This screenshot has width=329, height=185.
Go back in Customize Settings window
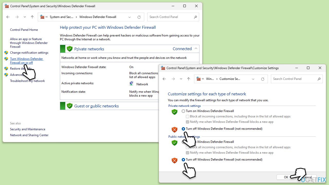pos(164,79)
